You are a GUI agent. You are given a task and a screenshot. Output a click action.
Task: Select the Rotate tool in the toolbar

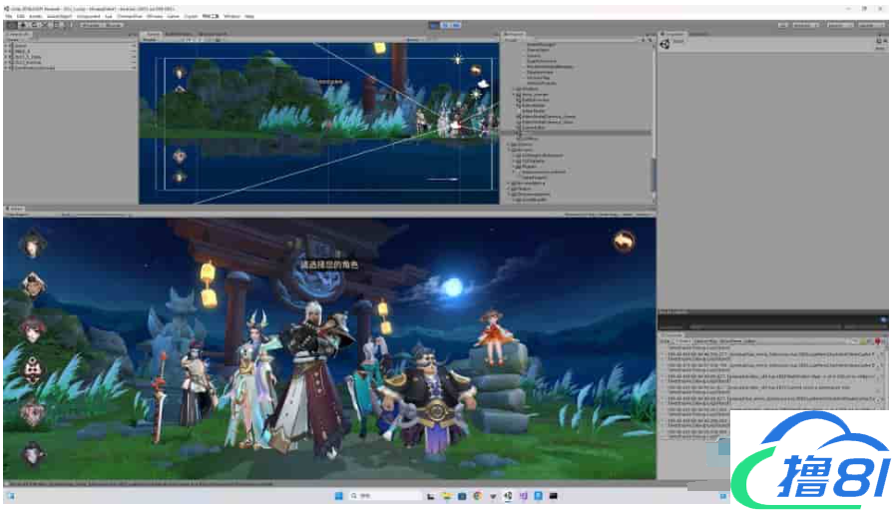pyautogui.click(x=30, y=24)
